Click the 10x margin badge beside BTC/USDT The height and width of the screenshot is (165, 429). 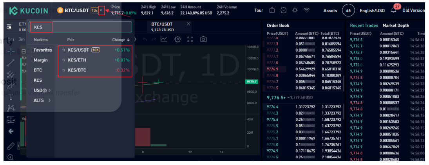pos(94,11)
